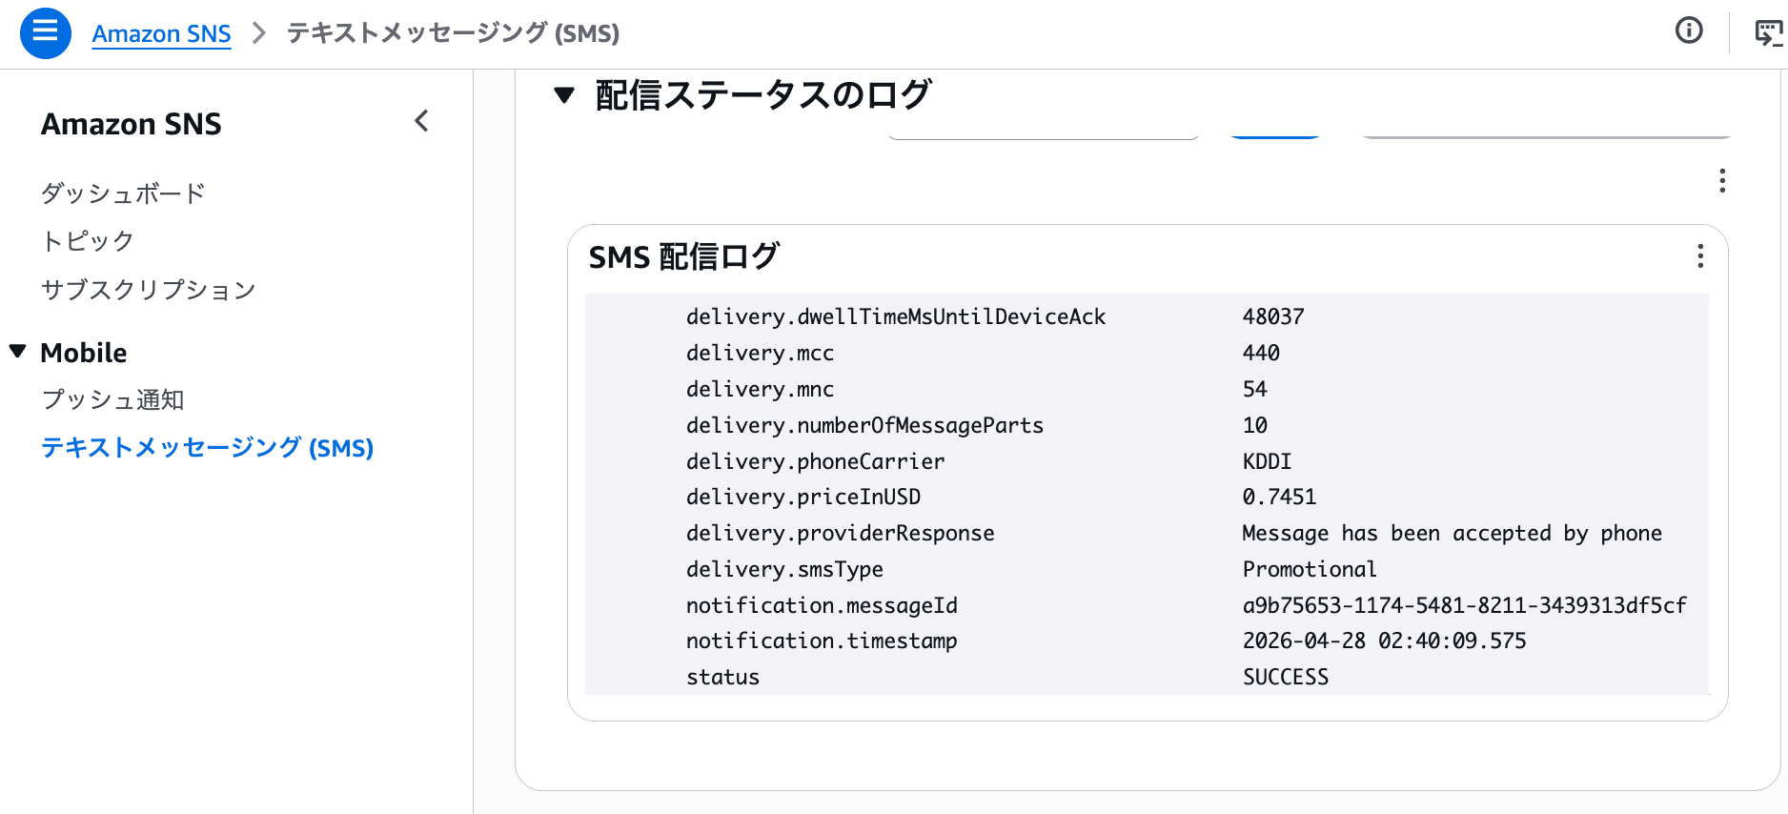Click the SMS 配信ログ card title
This screenshot has width=1788, height=814.
point(684,256)
